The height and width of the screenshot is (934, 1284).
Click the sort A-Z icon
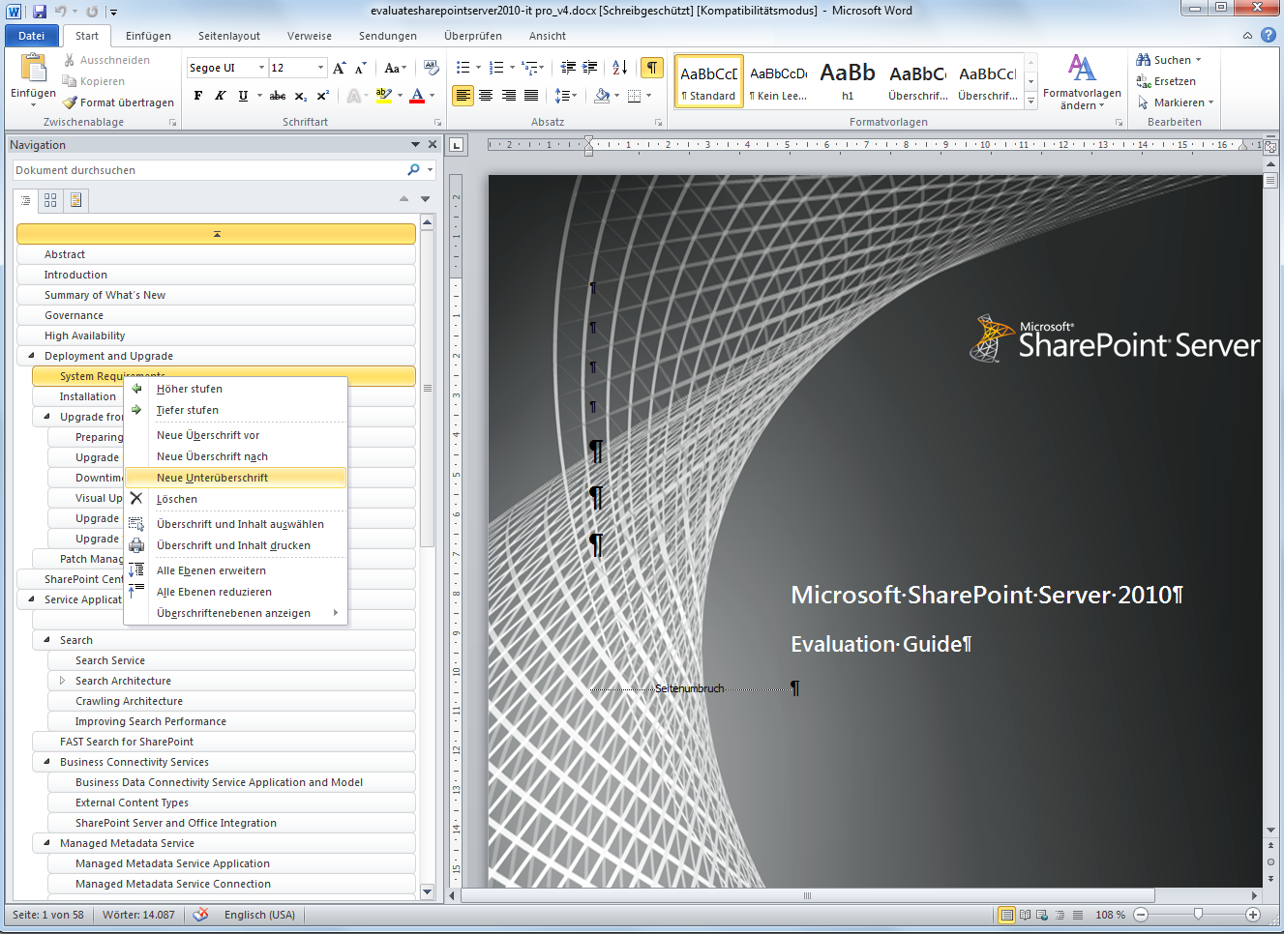click(x=620, y=68)
